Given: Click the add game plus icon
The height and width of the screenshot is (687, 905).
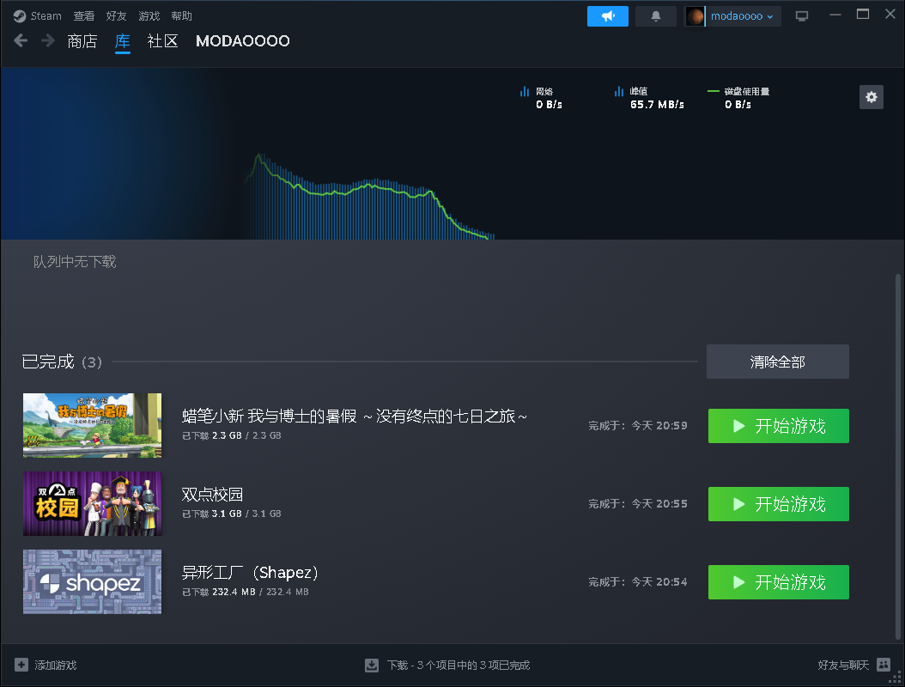Looking at the screenshot, I should point(21,665).
